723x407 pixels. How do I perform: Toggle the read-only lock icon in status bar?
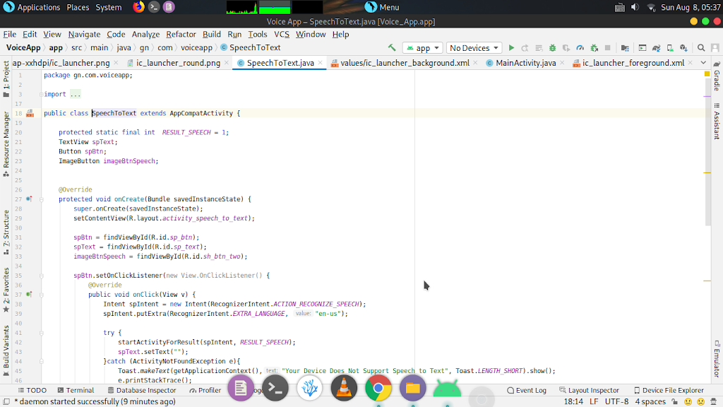coord(674,401)
